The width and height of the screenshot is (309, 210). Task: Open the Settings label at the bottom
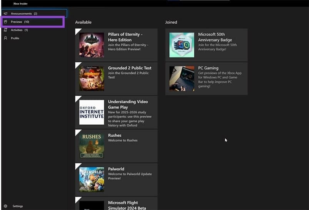coord(18,206)
